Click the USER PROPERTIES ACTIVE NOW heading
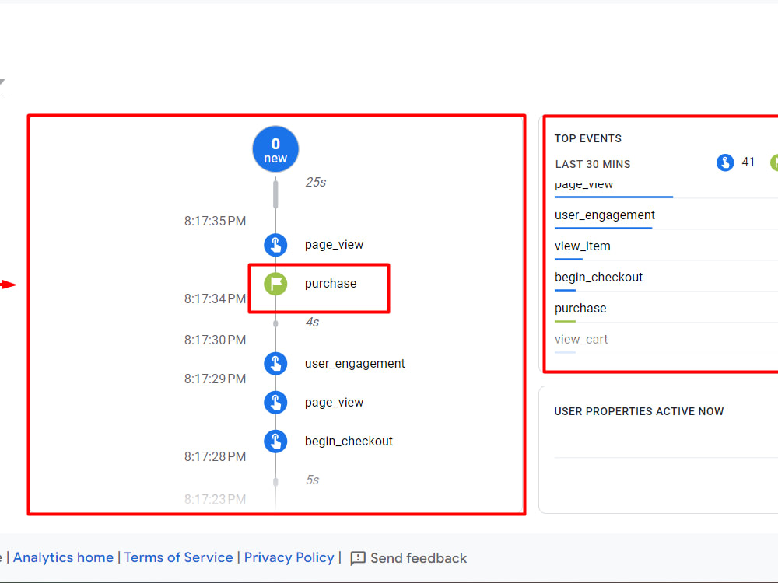 tap(639, 411)
